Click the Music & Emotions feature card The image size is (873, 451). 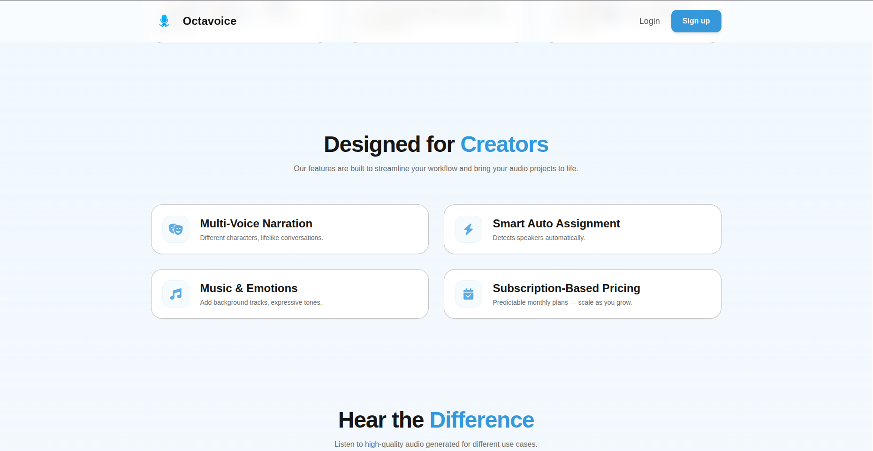289,294
